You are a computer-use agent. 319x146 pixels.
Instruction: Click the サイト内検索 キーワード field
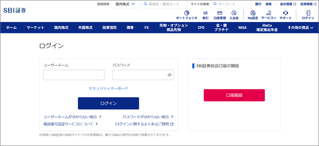(231, 4)
